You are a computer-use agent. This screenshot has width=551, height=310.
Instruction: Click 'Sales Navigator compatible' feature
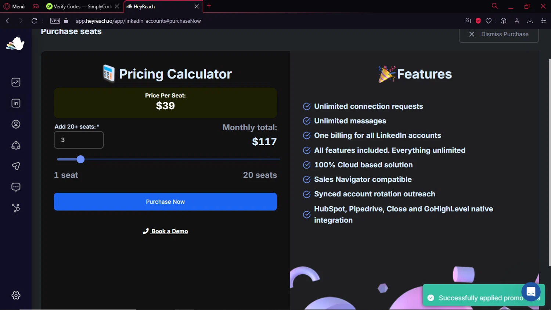(x=363, y=179)
